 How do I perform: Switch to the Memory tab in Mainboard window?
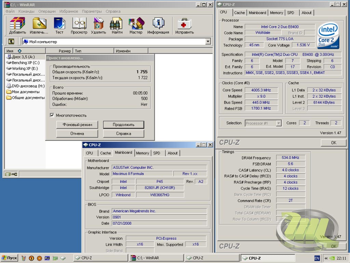pyautogui.click(x=142, y=153)
